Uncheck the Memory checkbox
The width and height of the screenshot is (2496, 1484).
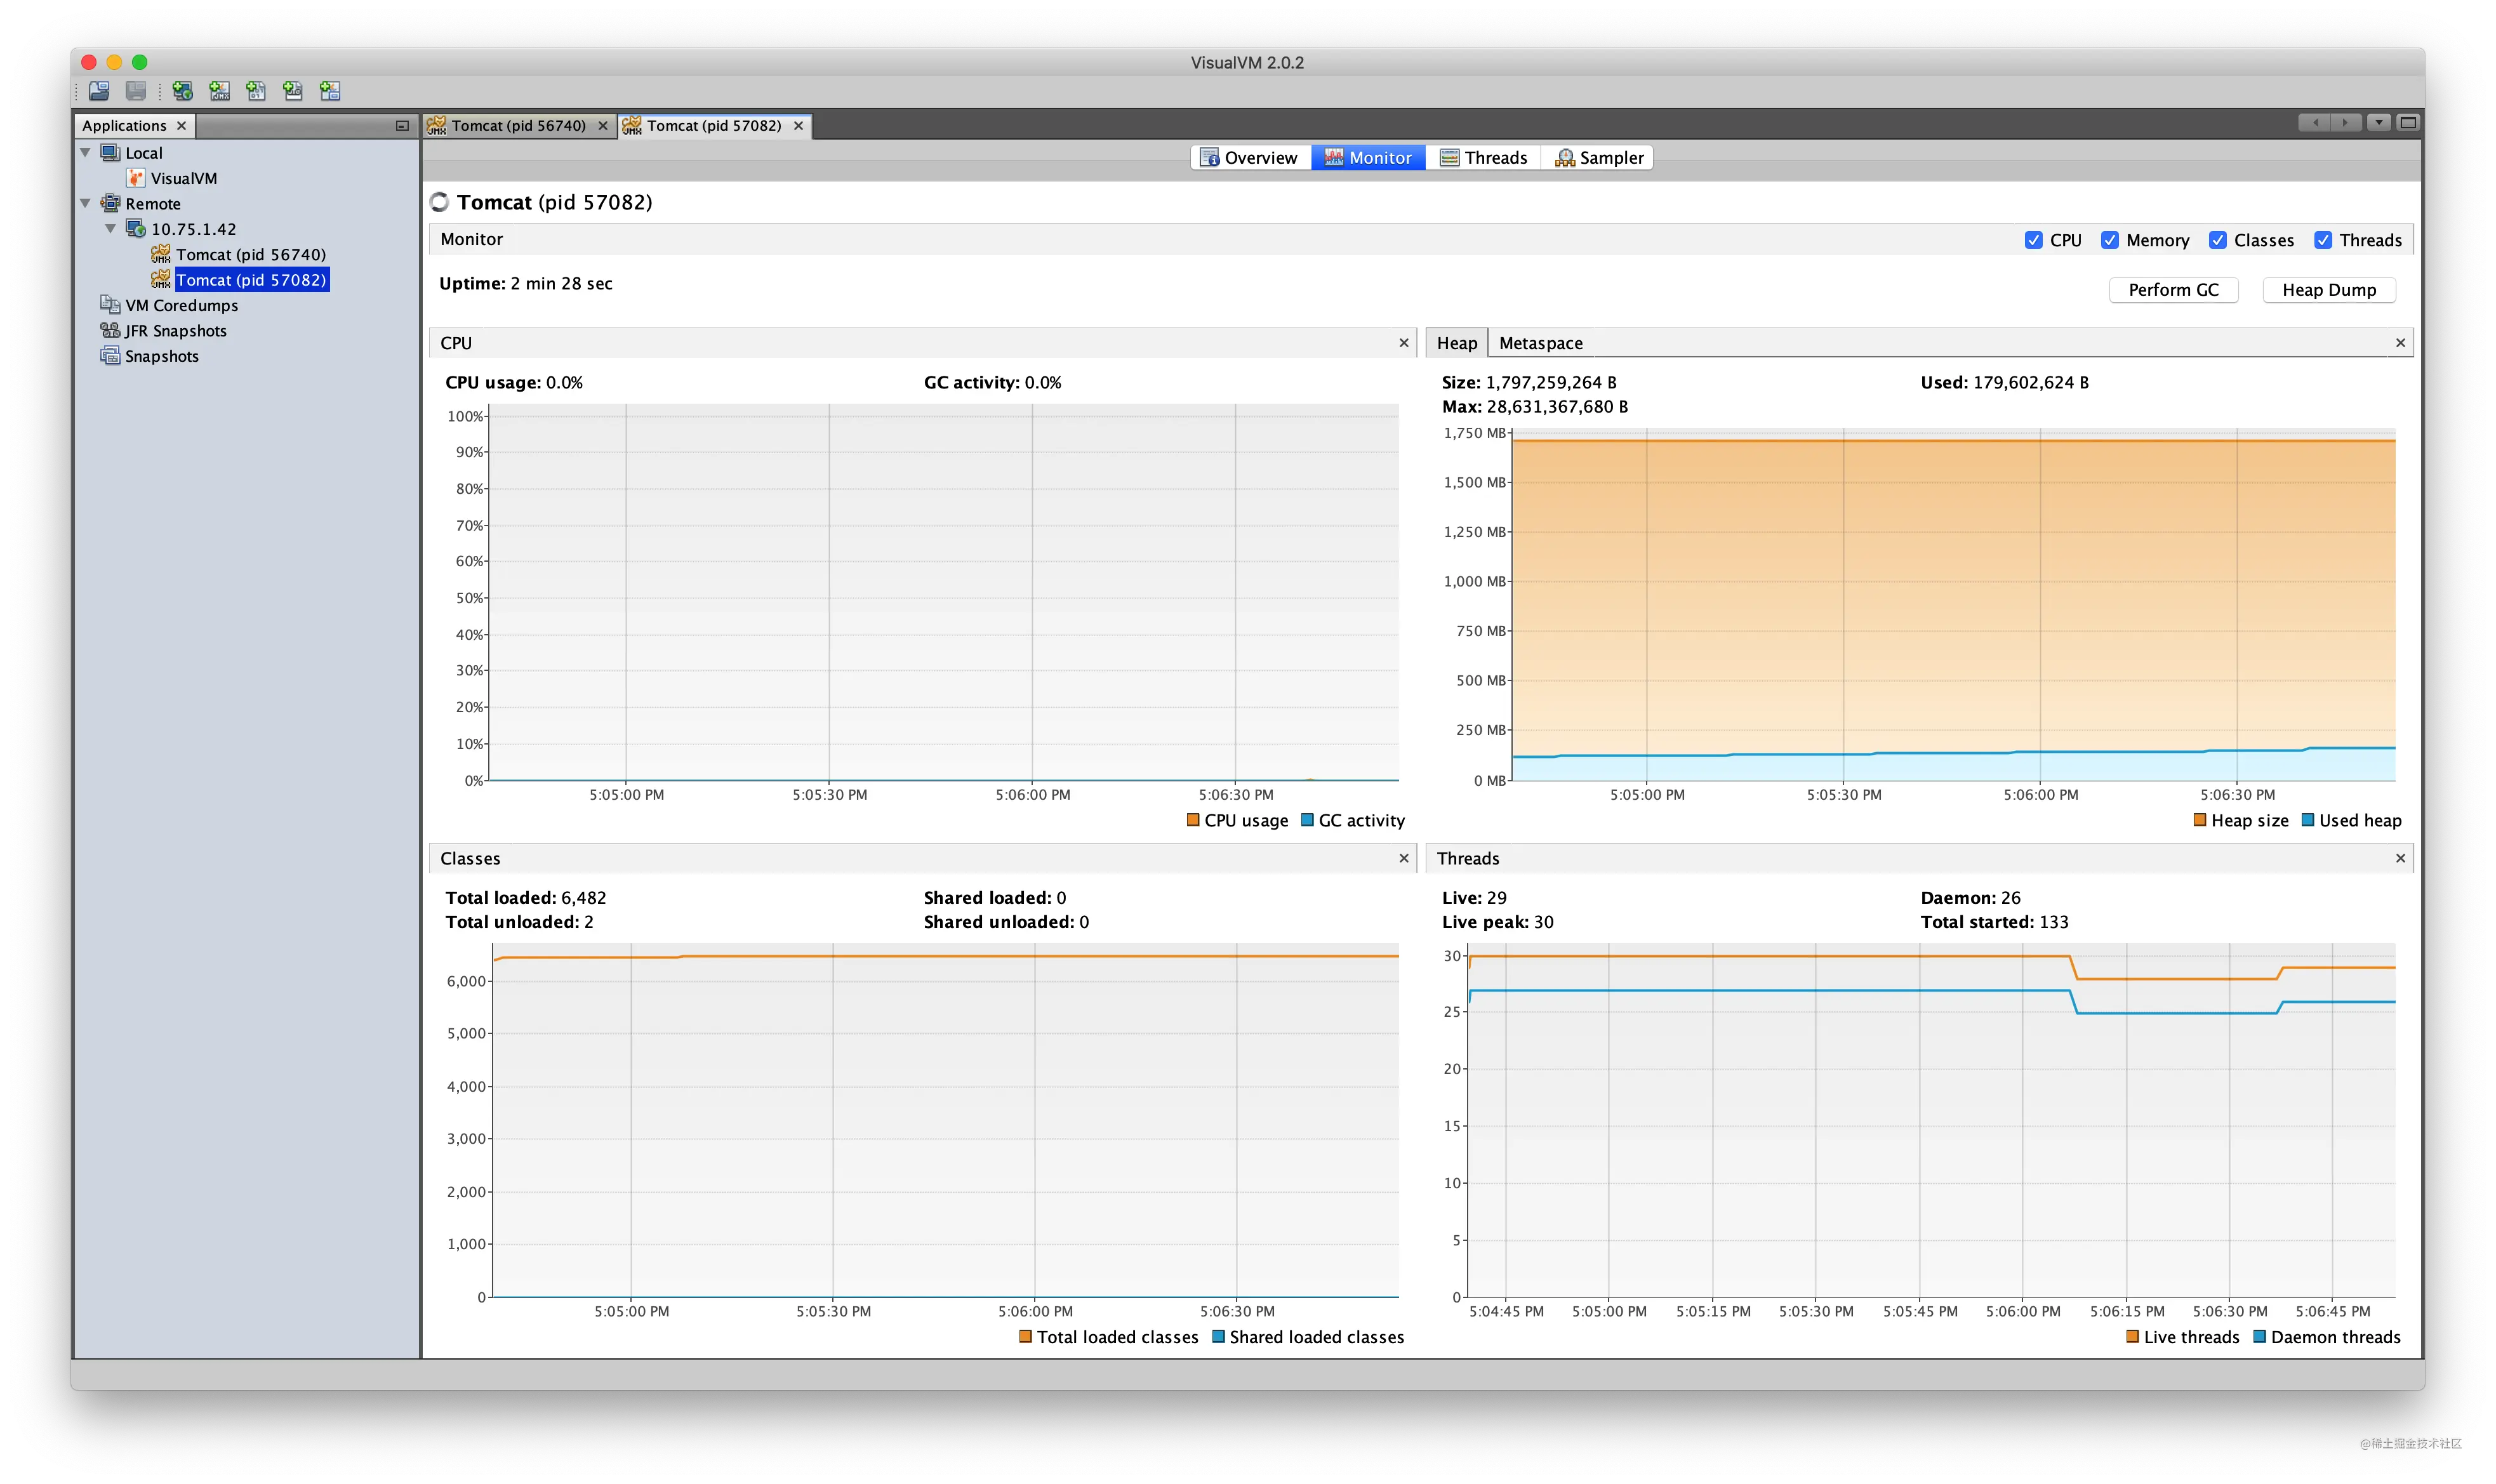click(x=2110, y=240)
